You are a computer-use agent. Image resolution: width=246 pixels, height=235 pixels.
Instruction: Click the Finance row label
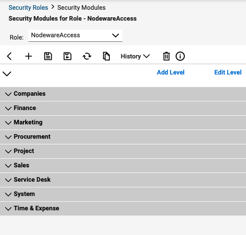(x=25, y=108)
